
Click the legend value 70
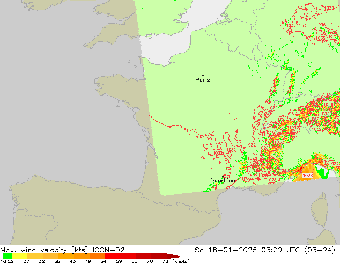coord(150,261)
